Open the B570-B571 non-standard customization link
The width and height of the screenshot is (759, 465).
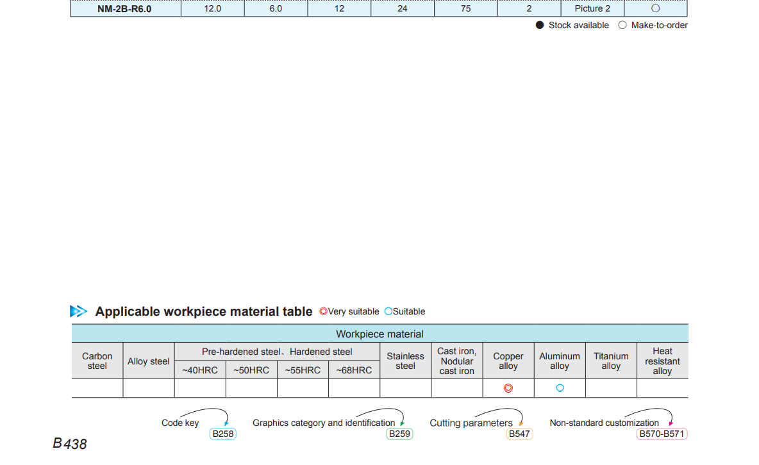[662, 434]
